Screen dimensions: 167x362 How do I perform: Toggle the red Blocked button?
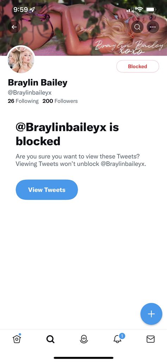pos(137,66)
